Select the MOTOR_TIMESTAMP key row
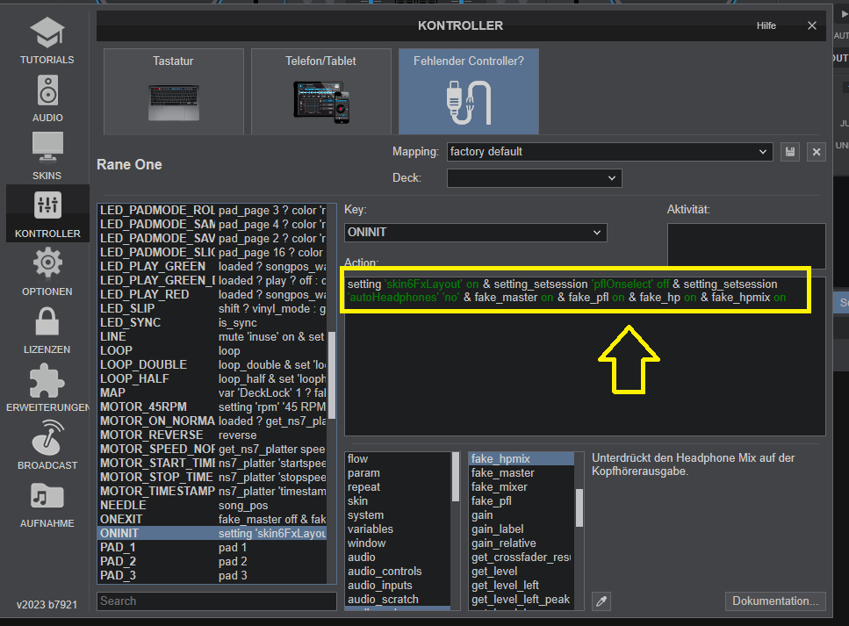This screenshot has width=849, height=626. pos(212,491)
